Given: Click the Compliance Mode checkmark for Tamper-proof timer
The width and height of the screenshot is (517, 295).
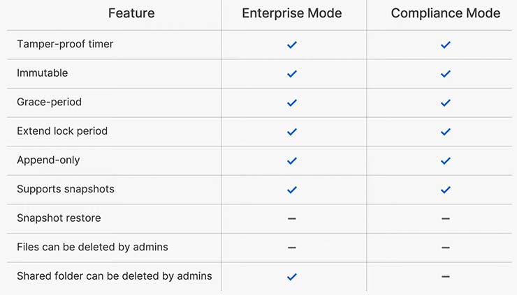Looking at the screenshot, I should [446, 45].
